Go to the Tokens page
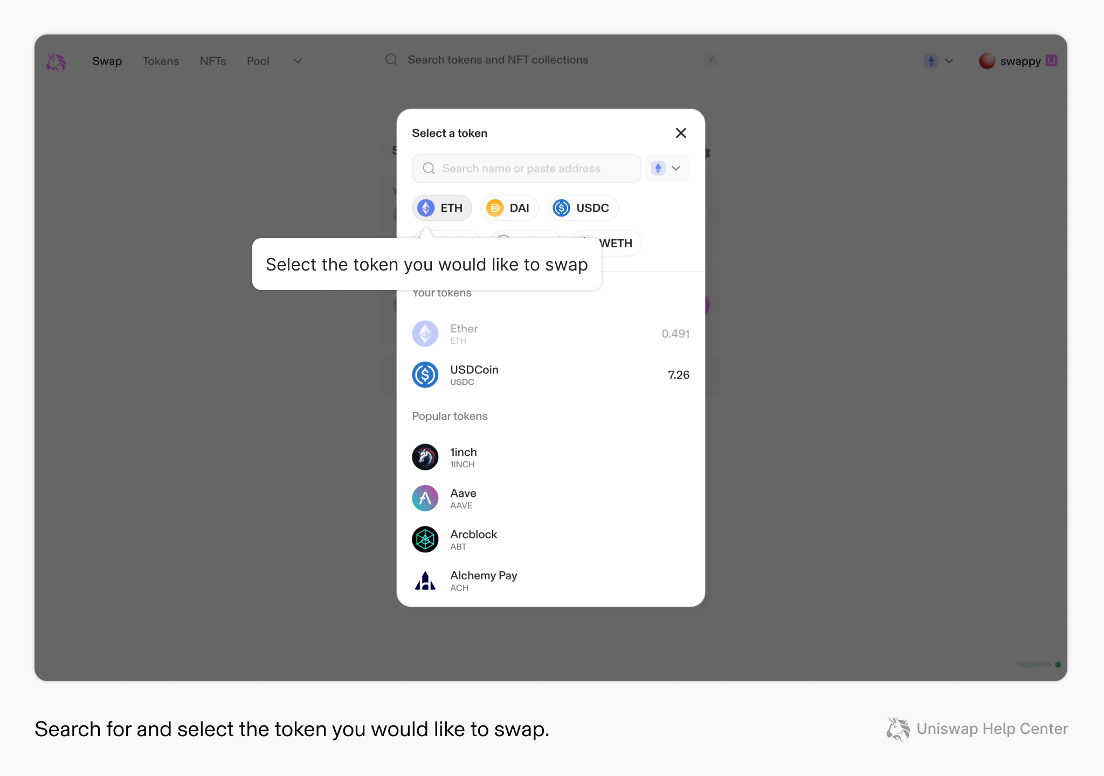 (161, 61)
